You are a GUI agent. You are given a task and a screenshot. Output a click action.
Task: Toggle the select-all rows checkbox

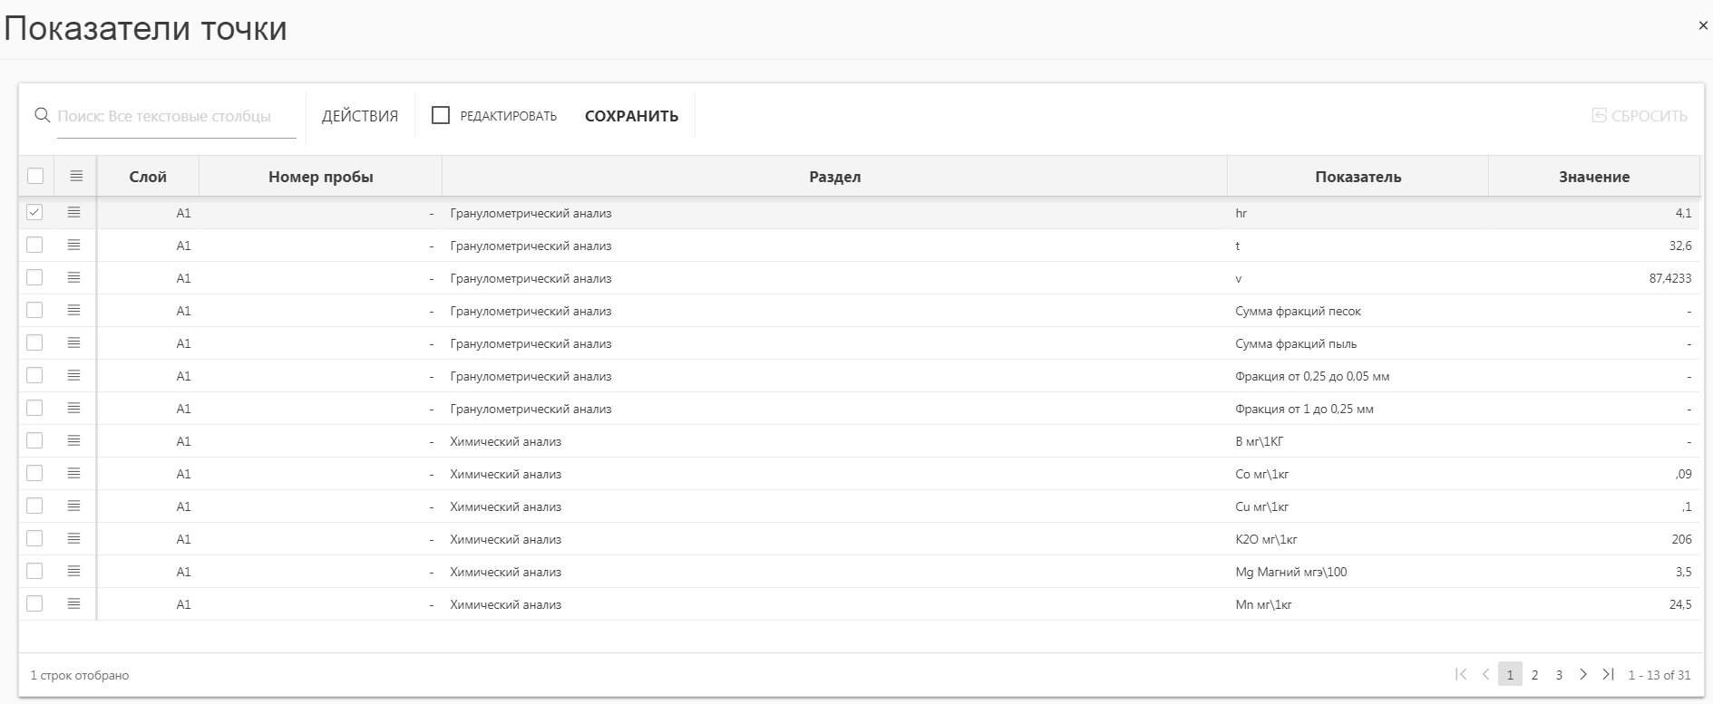click(35, 176)
